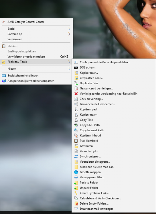Click the AMD Catalyst Control Center icon
The height and width of the screenshot is (214, 156).
pos(4,22)
